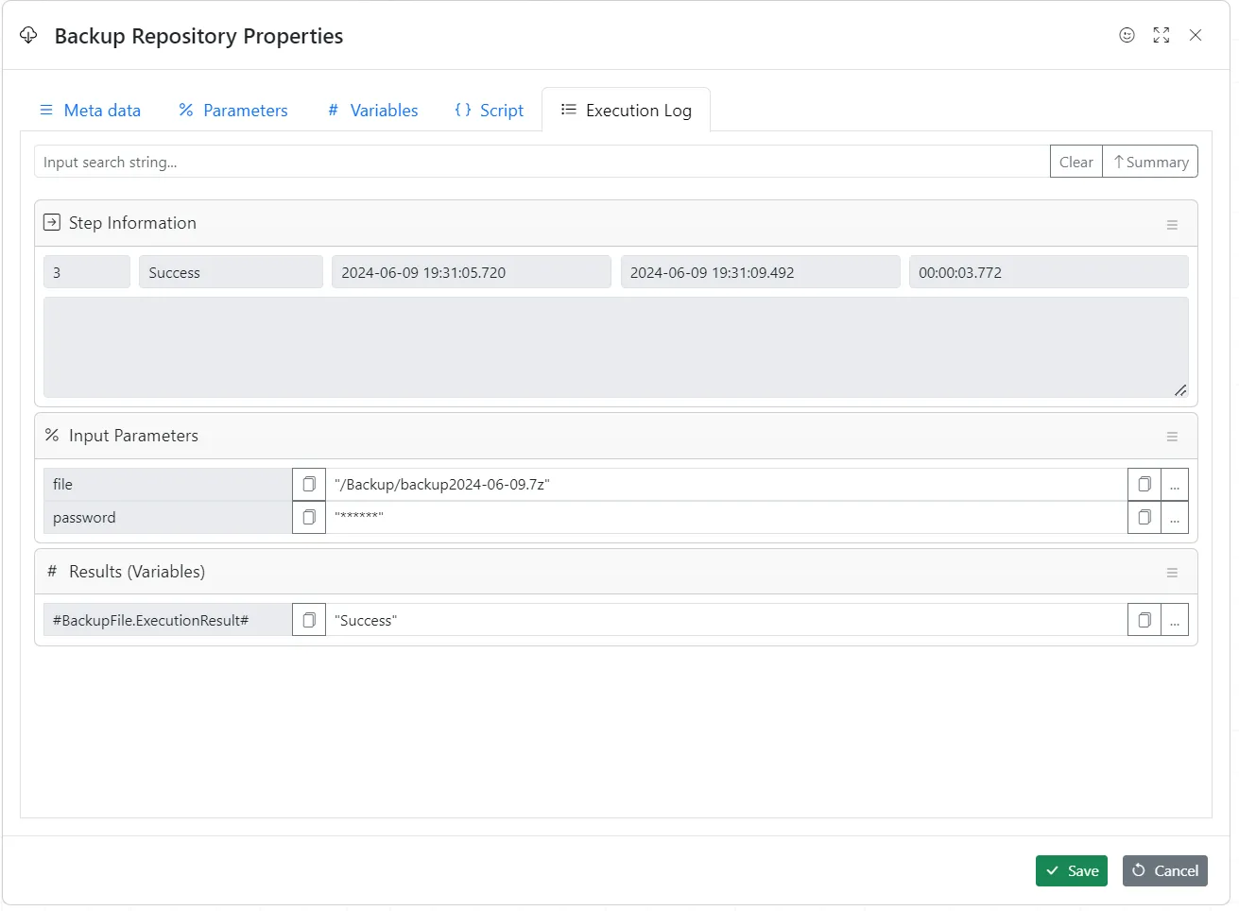Switch to the Meta data tab
1239x911 pixels.
click(91, 111)
